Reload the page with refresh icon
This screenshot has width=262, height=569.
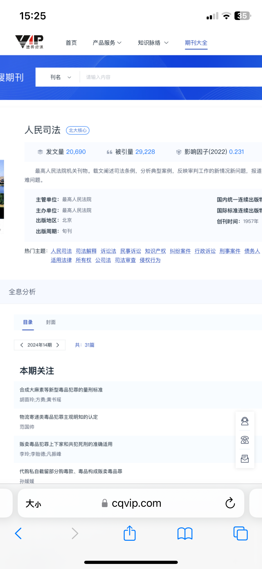point(230,503)
